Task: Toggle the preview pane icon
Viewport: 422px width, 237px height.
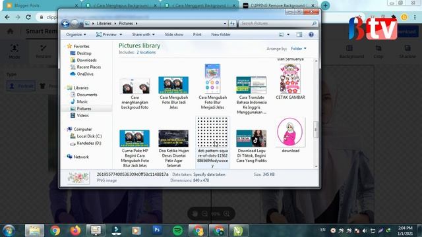Action: 299,35
